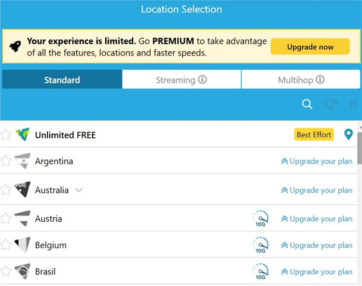Select the Brasil location name
This screenshot has width=362, height=286.
pyautogui.click(x=45, y=272)
